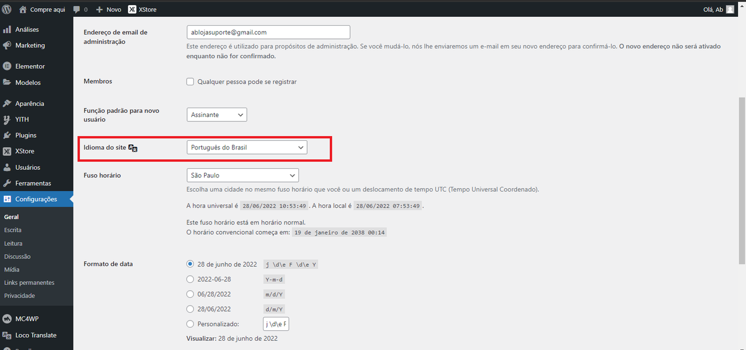The height and width of the screenshot is (350, 746).
Task: Open Marketing in the sidebar menu
Action: point(30,45)
